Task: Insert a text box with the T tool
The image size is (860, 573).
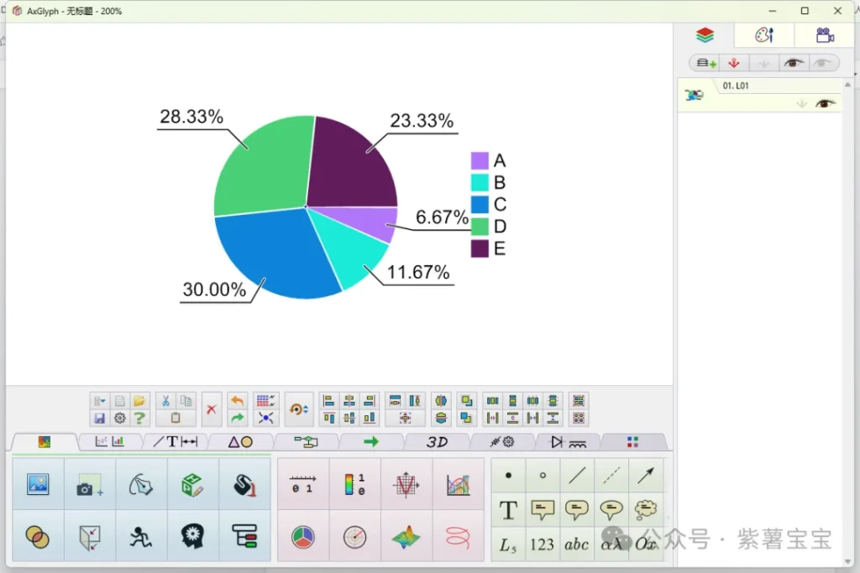Action: (508, 510)
